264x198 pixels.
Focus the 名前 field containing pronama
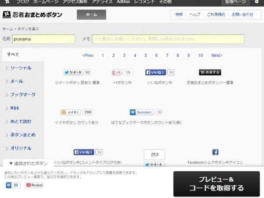tap(44, 39)
